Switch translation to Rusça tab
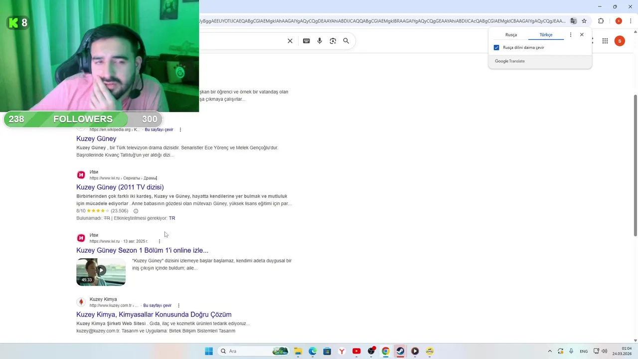The width and height of the screenshot is (638, 359). point(511,35)
